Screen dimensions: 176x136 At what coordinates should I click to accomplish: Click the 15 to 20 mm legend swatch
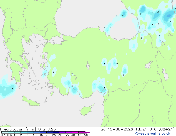click(x=43, y=132)
